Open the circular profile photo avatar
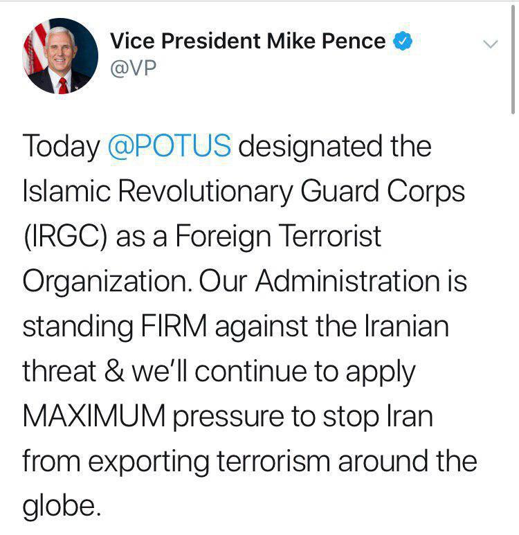This screenshot has width=519, height=535. coord(60,56)
